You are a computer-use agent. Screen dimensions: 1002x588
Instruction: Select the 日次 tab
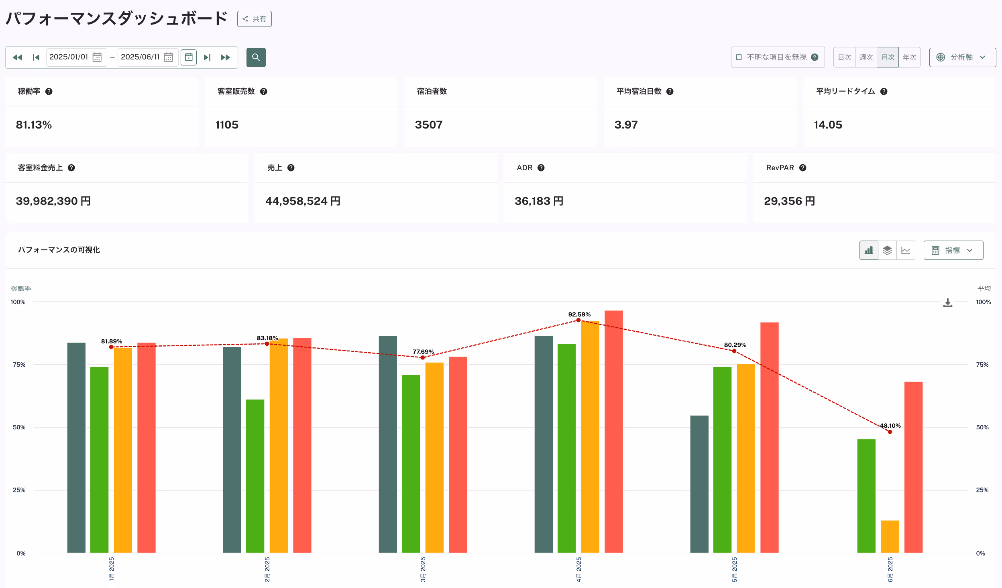point(844,57)
